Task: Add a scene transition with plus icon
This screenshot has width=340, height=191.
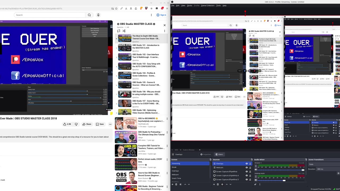Action: [338, 173]
